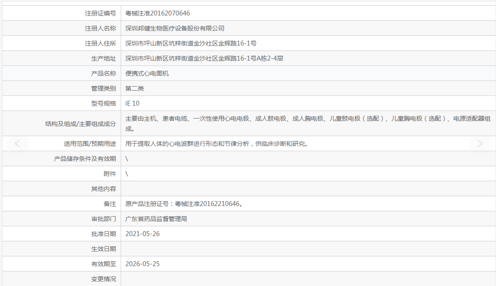Click the 结构及组成/主要组成成分 label

click(x=80, y=124)
